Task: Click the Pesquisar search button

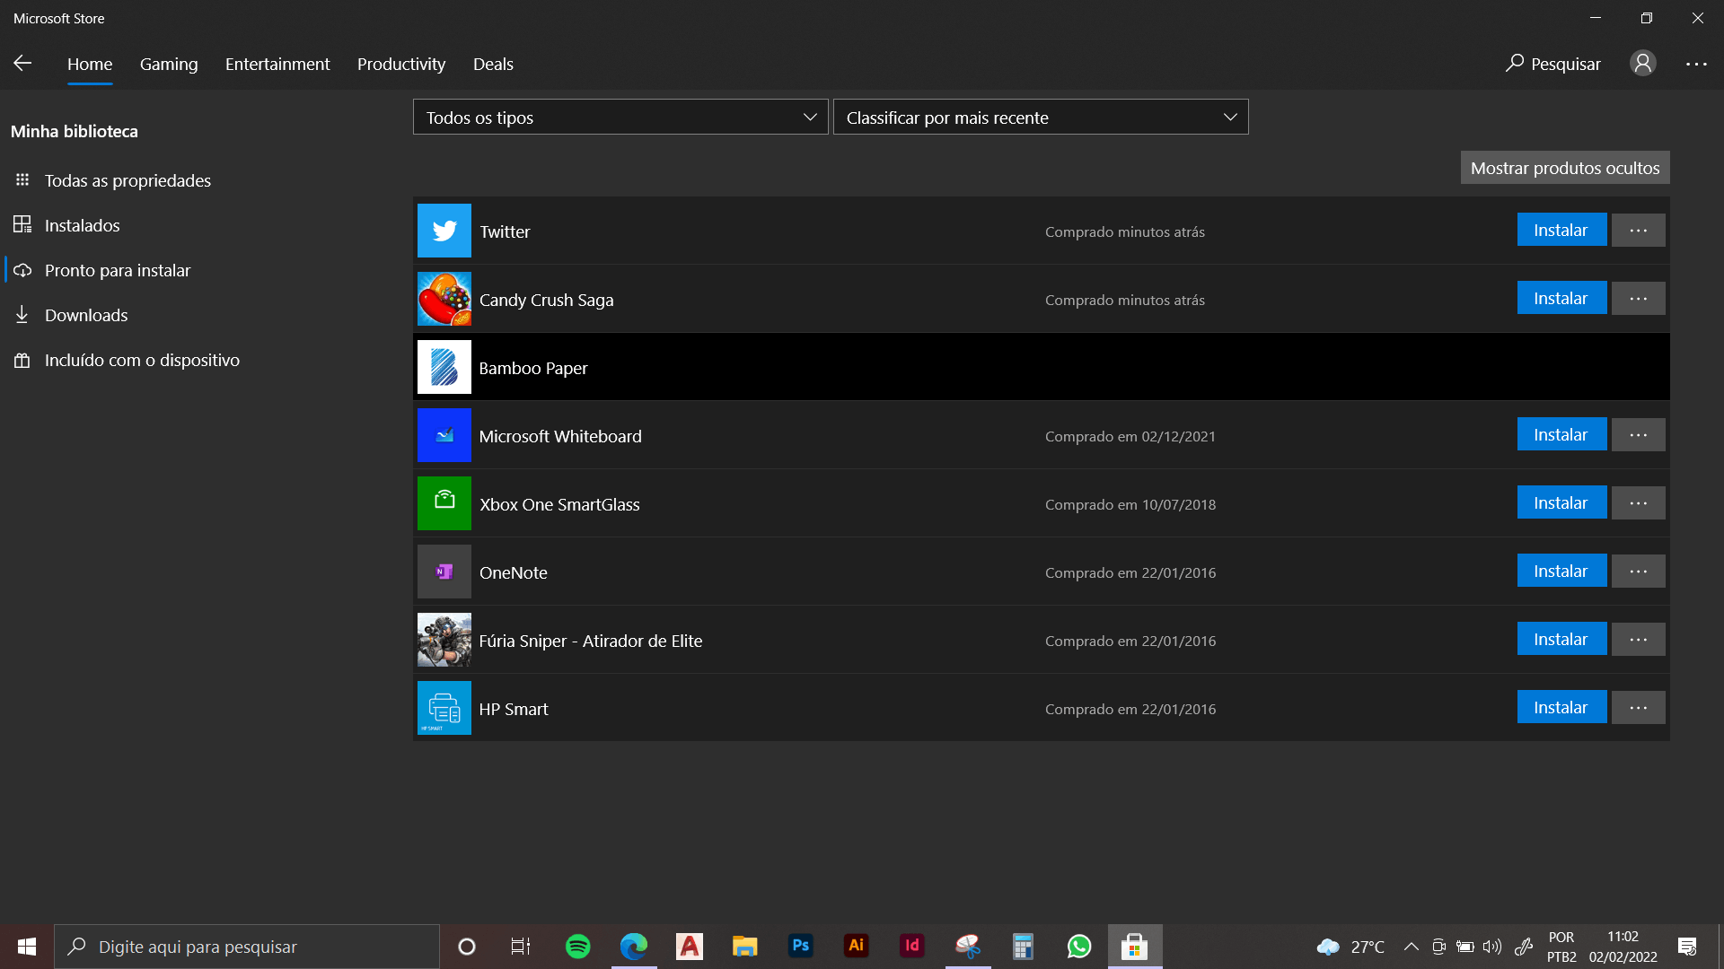Action: [1553, 64]
